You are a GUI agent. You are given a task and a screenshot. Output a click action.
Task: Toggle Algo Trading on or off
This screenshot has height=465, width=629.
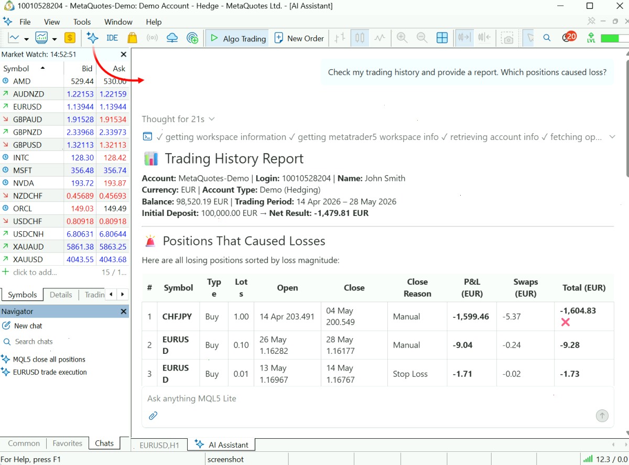(x=237, y=38)
